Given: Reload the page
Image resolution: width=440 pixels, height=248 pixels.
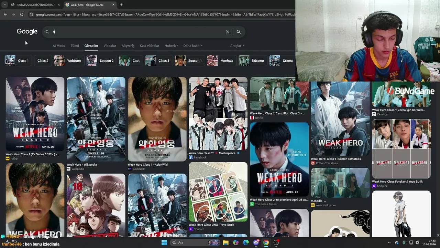Looking at the screenshot, I should tap(22, 14).
